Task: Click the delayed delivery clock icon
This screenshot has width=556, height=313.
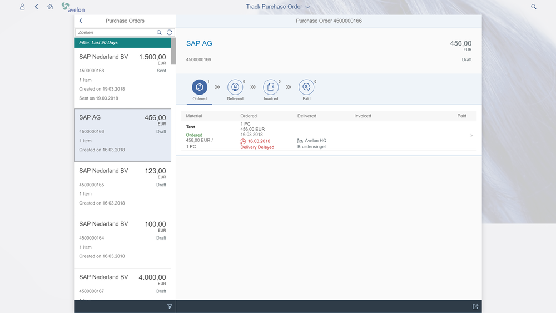Action: pos(243,141)
